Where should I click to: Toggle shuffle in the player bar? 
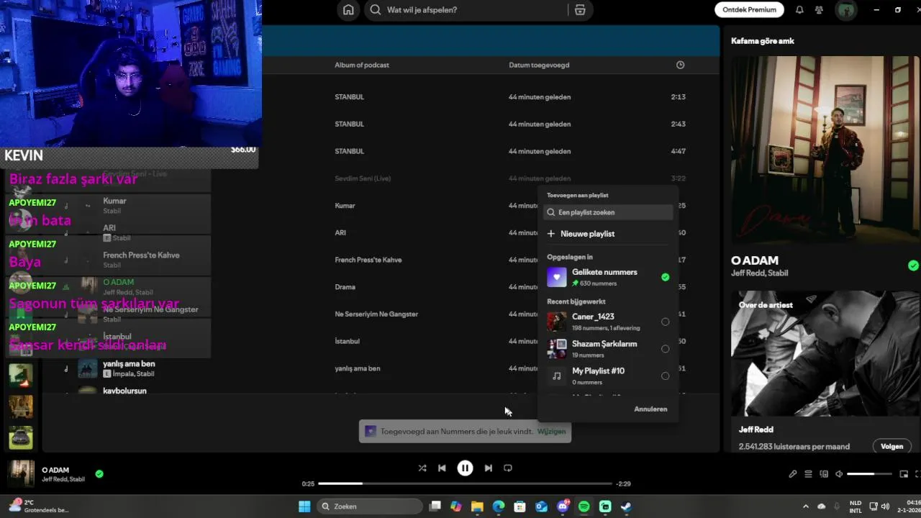point(422,468)
